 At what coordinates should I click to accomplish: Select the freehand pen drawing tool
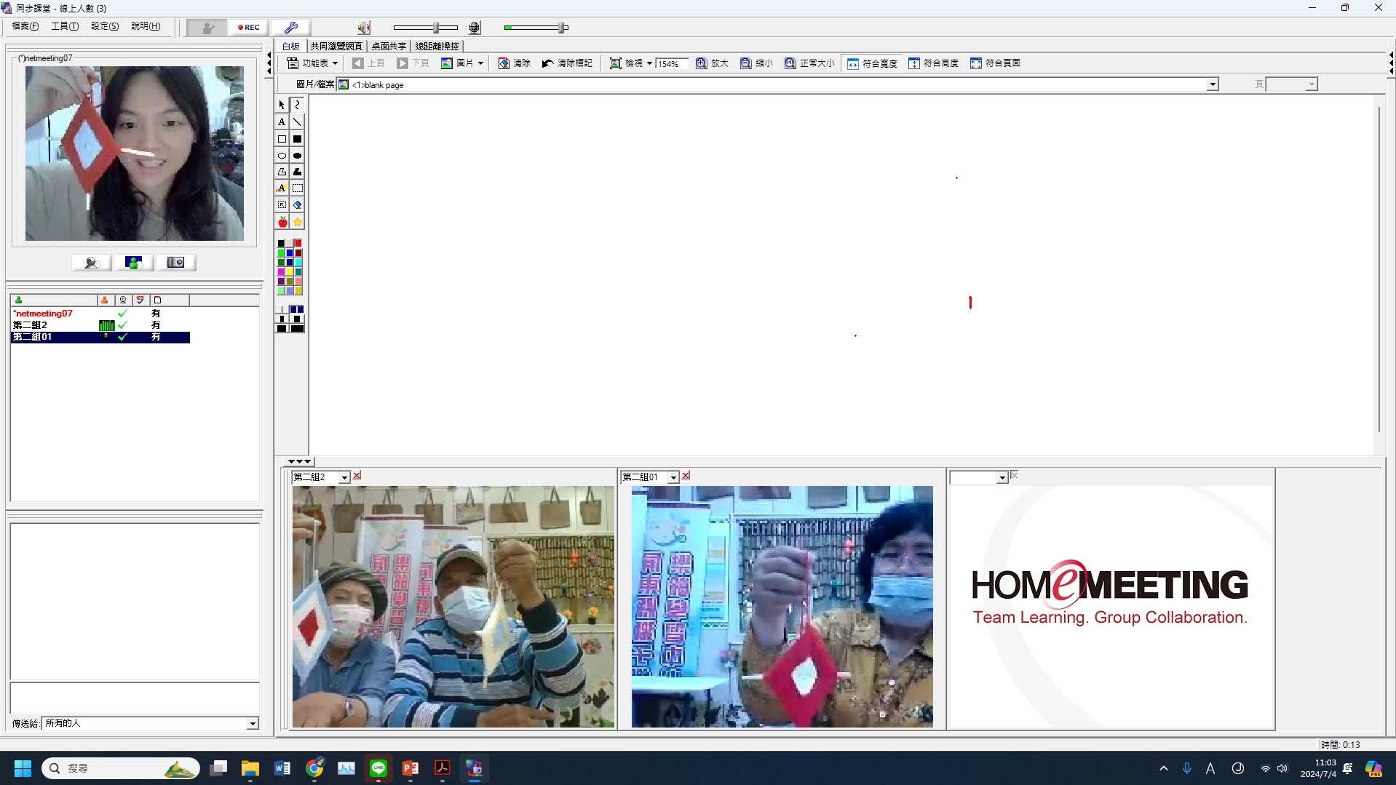(298, 105)
